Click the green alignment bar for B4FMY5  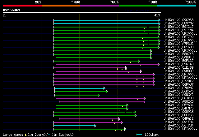coord(91,109)
